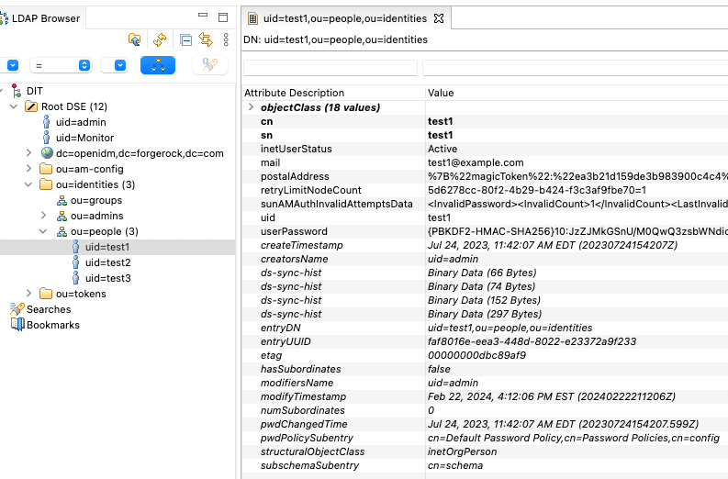Click the attribute filter input field
Image resolution: width=728 pixels, height=479 pixels.
pyautogui.click(x=330, y=68)
